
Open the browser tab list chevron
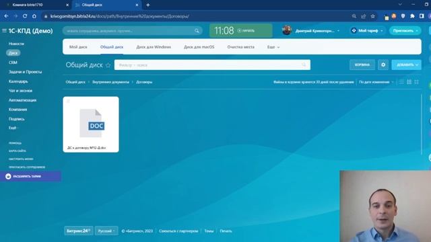[x=400, y=5]
